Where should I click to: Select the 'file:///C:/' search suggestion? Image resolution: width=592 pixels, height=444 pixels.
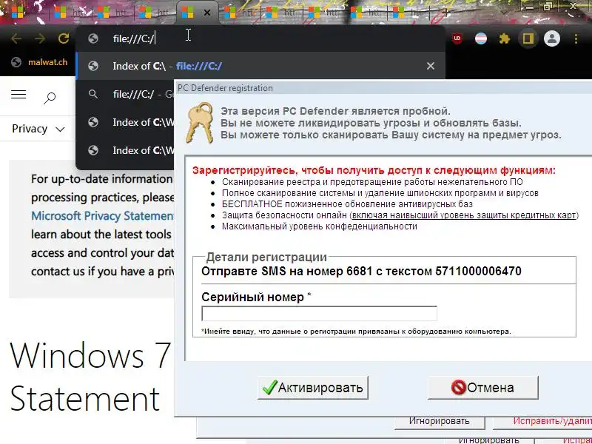(125, 94)
